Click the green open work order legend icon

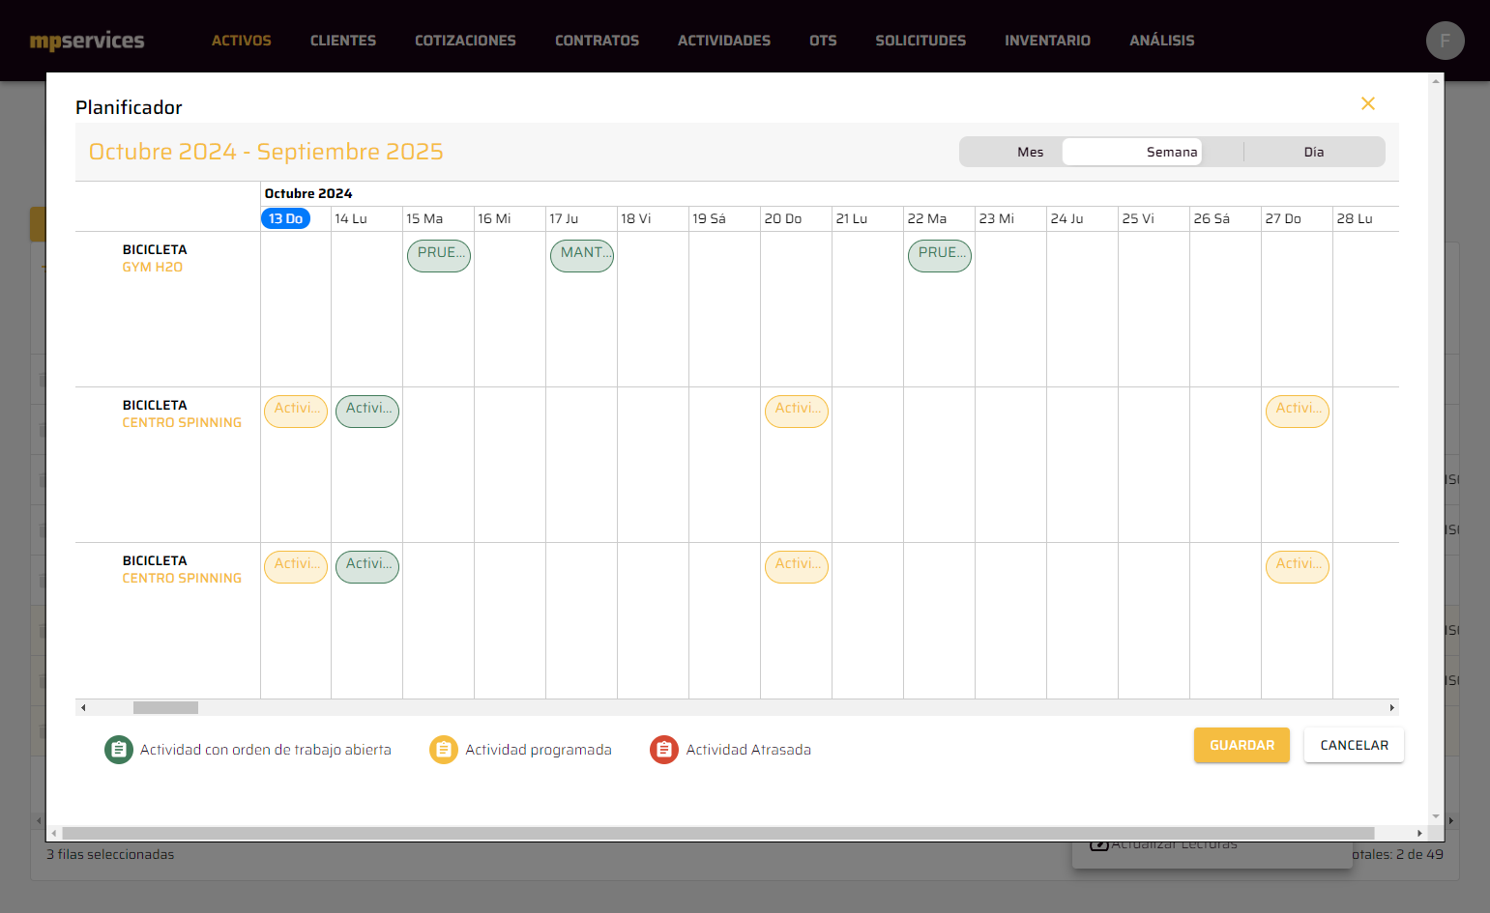pos(118,750)
